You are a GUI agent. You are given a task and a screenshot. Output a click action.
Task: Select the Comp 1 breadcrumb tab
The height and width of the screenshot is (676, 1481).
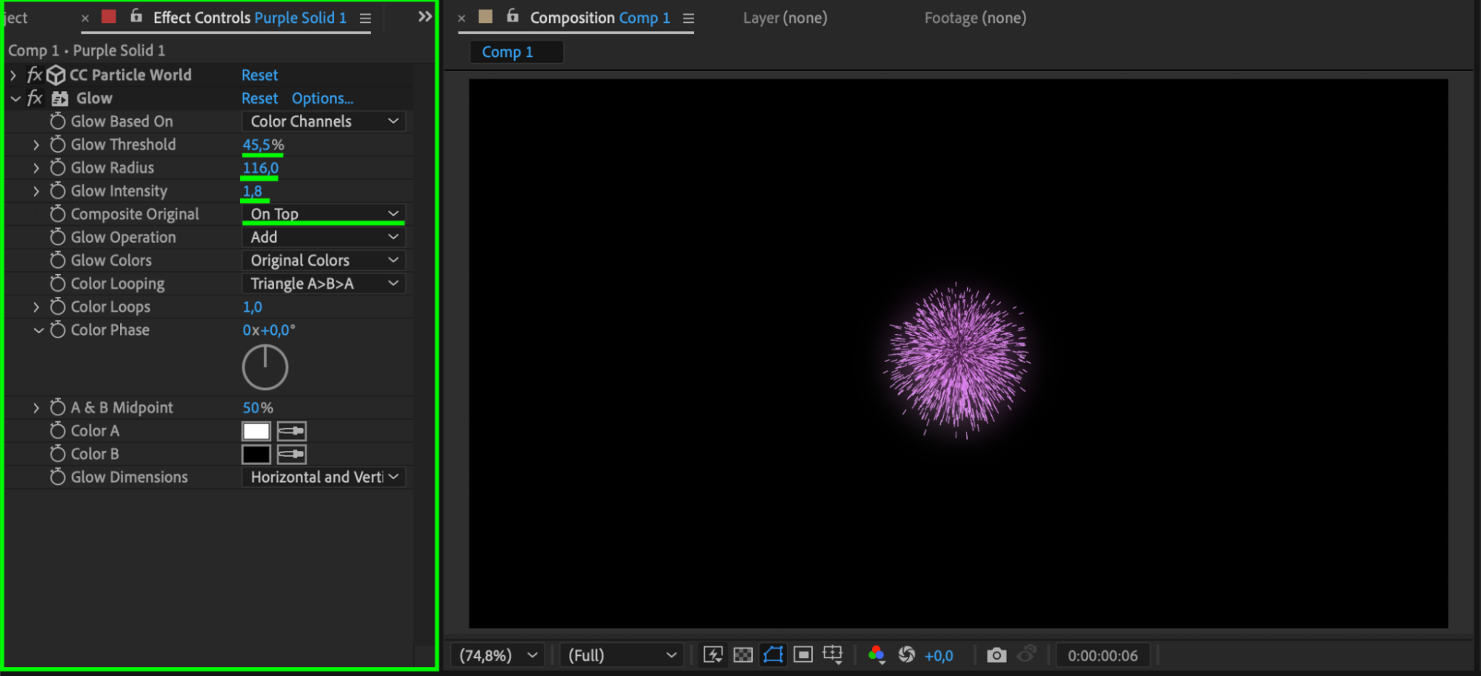click(507, 52)
